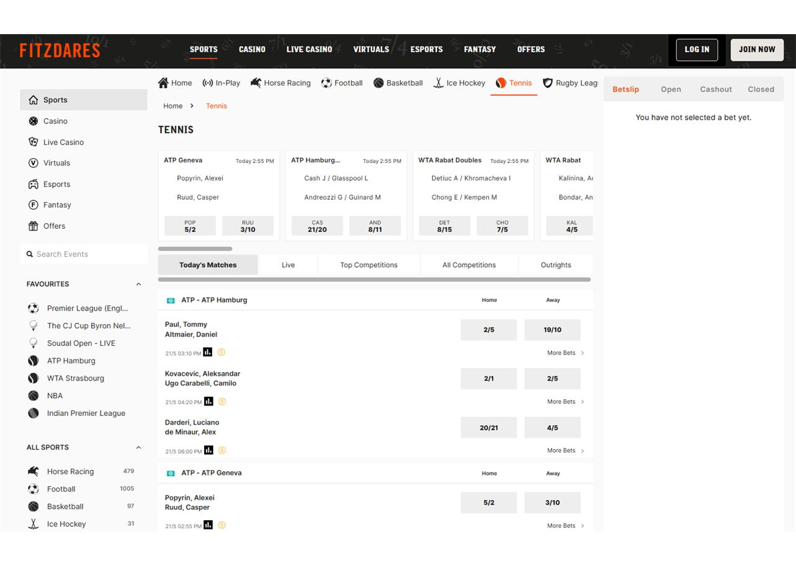Open the Offers top menu
The width and height of the screenshot is (796, 566).
tap(531, 50)
